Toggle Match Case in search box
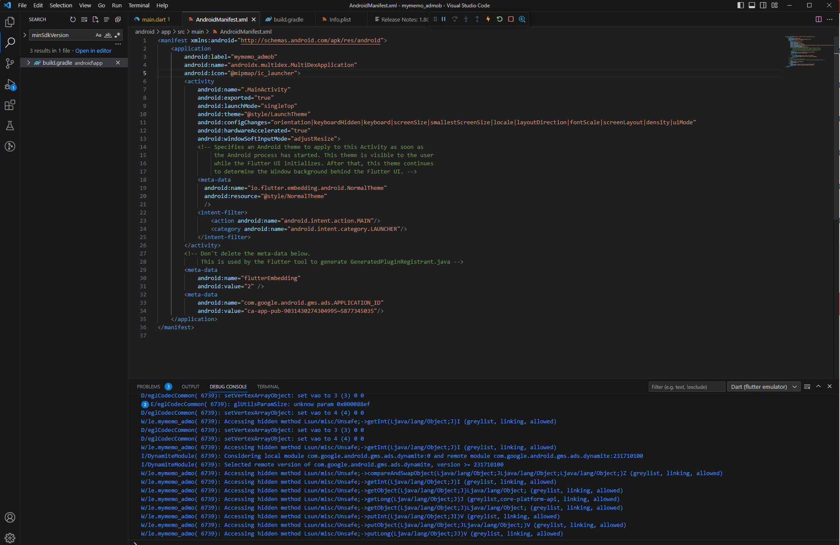The image size is (840, 545). pyautogui.click(x=98, y=35)
